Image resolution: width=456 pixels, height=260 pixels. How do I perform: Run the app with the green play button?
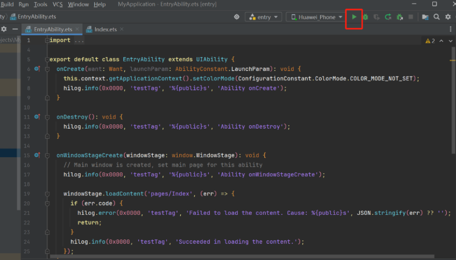pyautogui.click(x=354, y=17)
